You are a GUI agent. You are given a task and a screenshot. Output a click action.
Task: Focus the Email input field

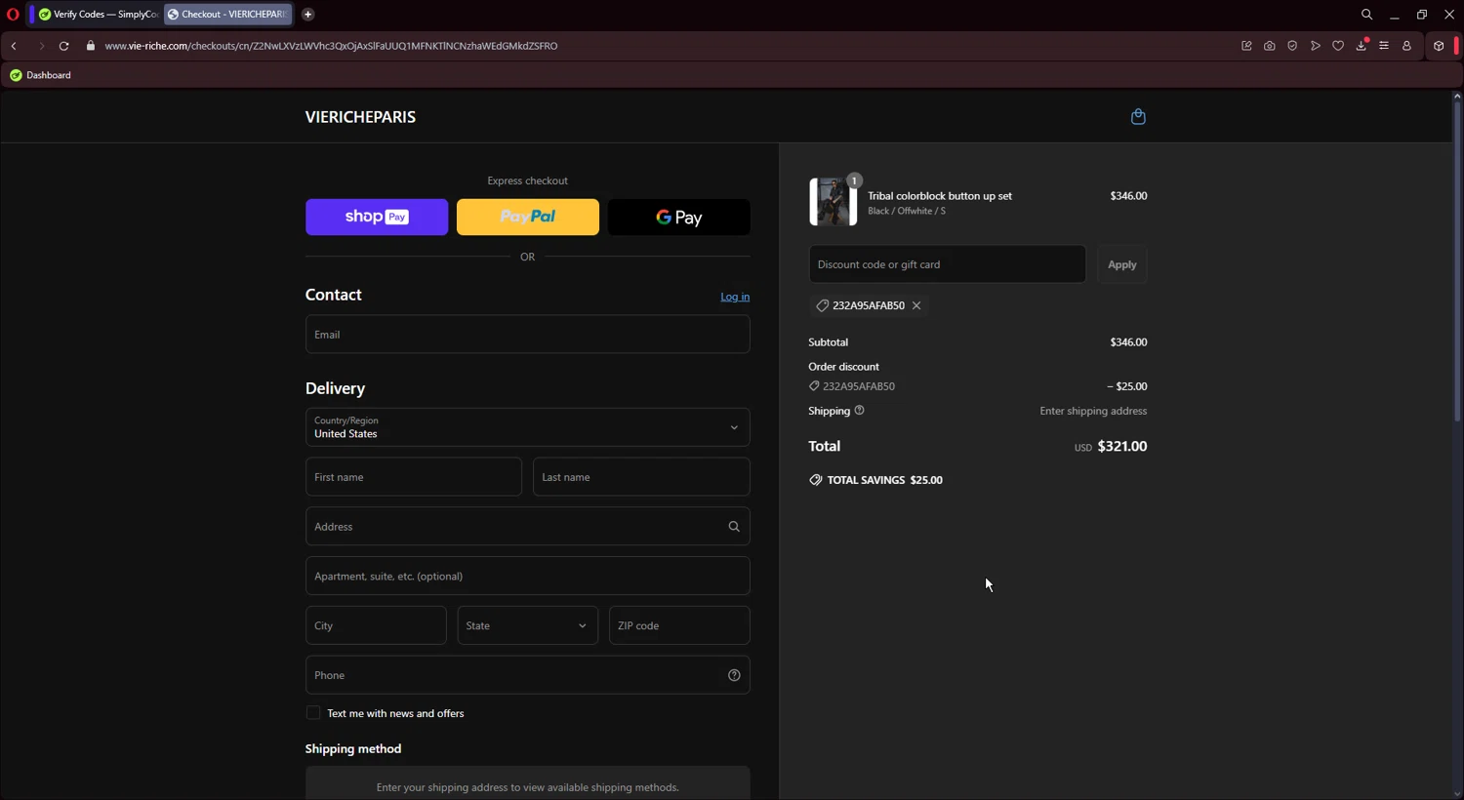pos(528,334)
